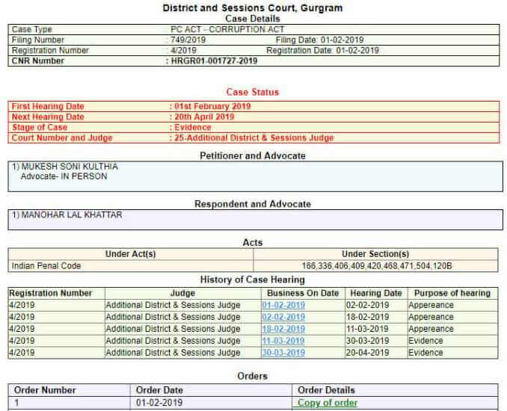Click the Judge column header

click(182, 294)
